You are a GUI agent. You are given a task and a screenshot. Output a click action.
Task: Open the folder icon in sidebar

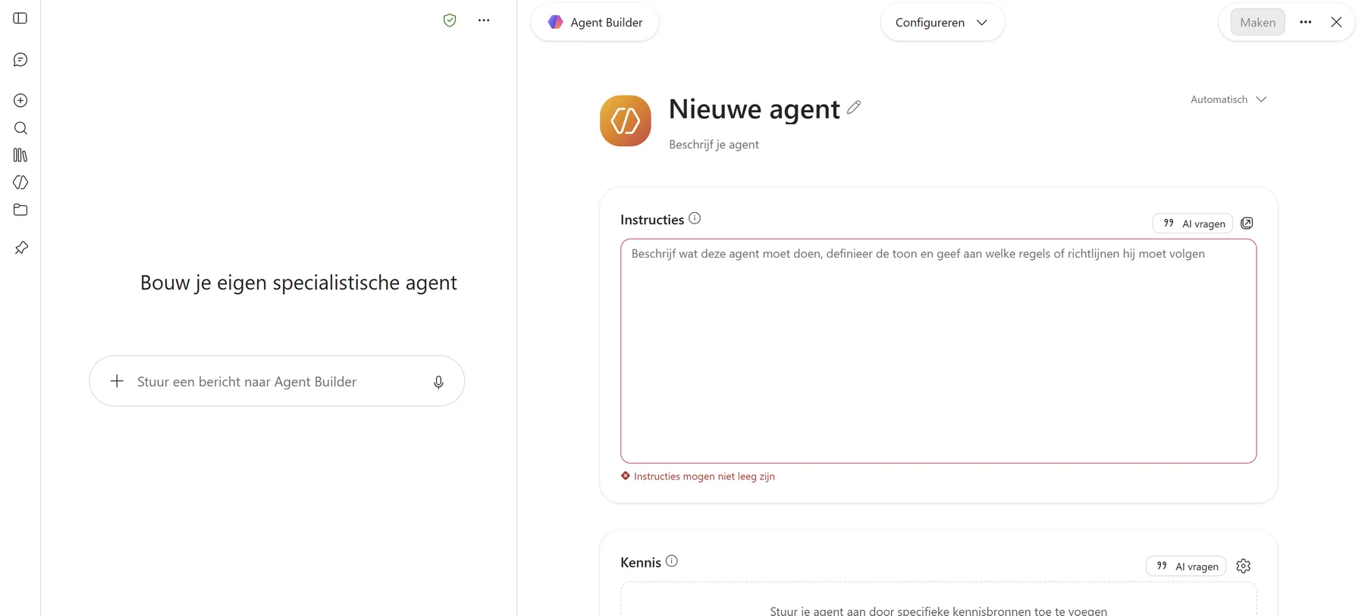click(x=20, y=210)
